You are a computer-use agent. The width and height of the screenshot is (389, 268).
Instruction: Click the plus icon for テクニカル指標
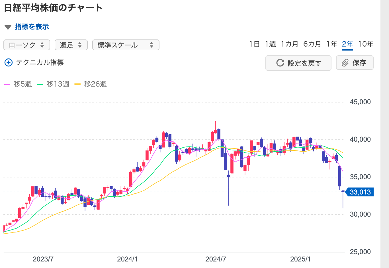point(9,62)
